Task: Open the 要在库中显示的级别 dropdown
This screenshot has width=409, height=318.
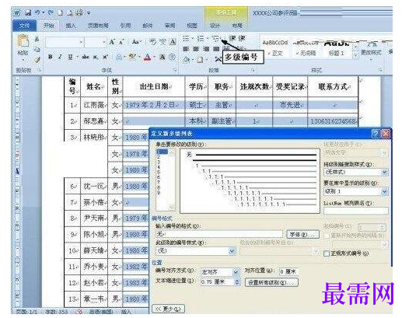Action: (x=356, y=191)
